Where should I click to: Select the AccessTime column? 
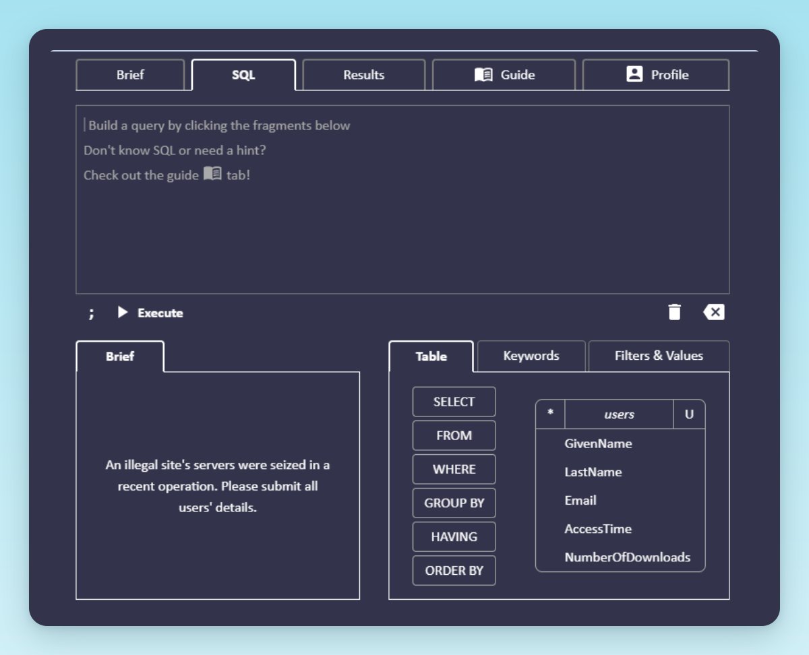click(598, 529)
